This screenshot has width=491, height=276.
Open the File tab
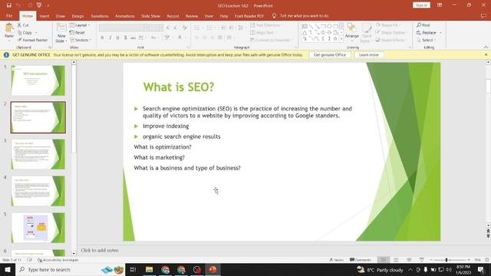pos(9,16)
